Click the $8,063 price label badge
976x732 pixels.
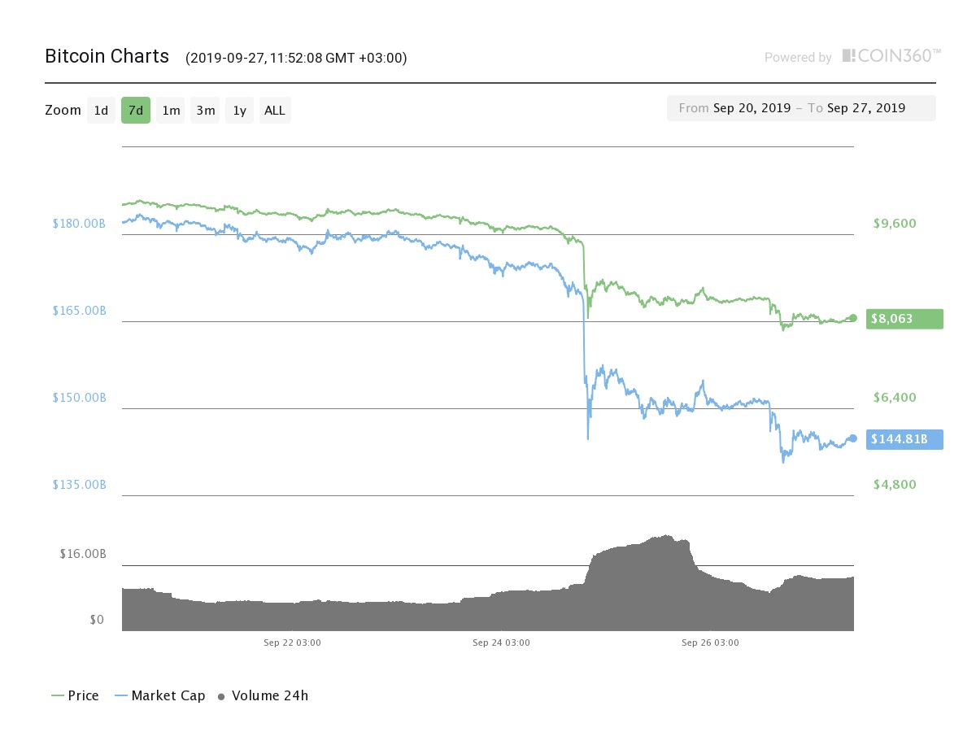coord(905,319)
